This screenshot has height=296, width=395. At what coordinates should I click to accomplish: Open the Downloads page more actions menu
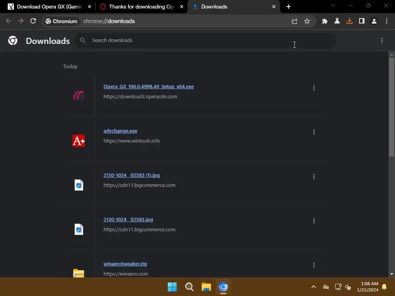click(382, 40)
